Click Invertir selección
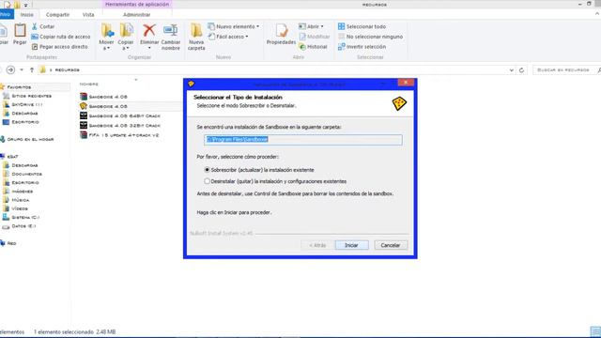Screen dimensions: 601x338 click(362, 46)
